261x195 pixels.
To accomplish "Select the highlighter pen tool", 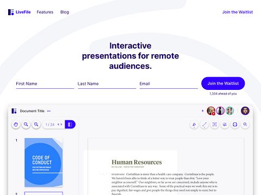I will click(x=194, y=125).
